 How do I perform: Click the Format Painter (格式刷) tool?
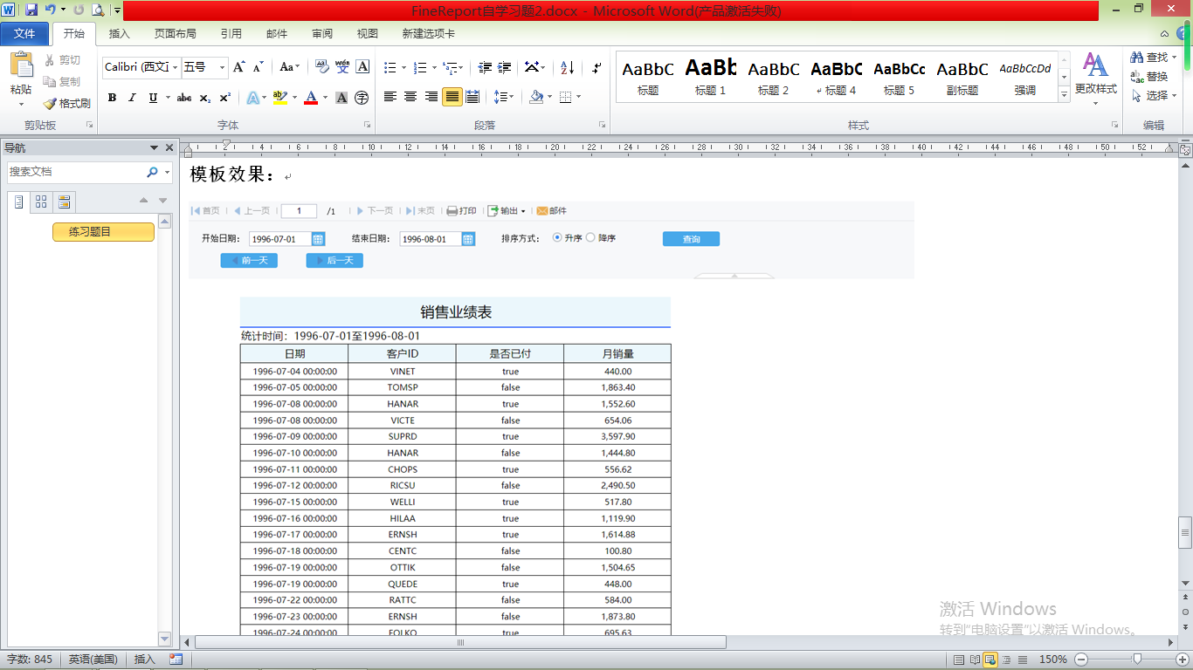[x=66, y=103]
